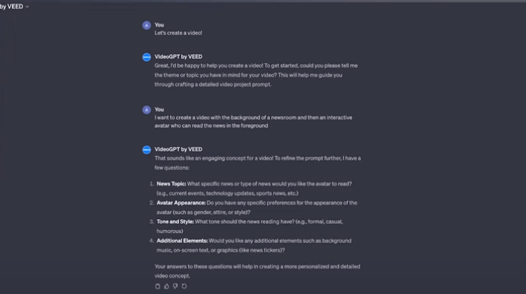
Task: Regenerate the last VideoGPT response
Action: point(184,286)
